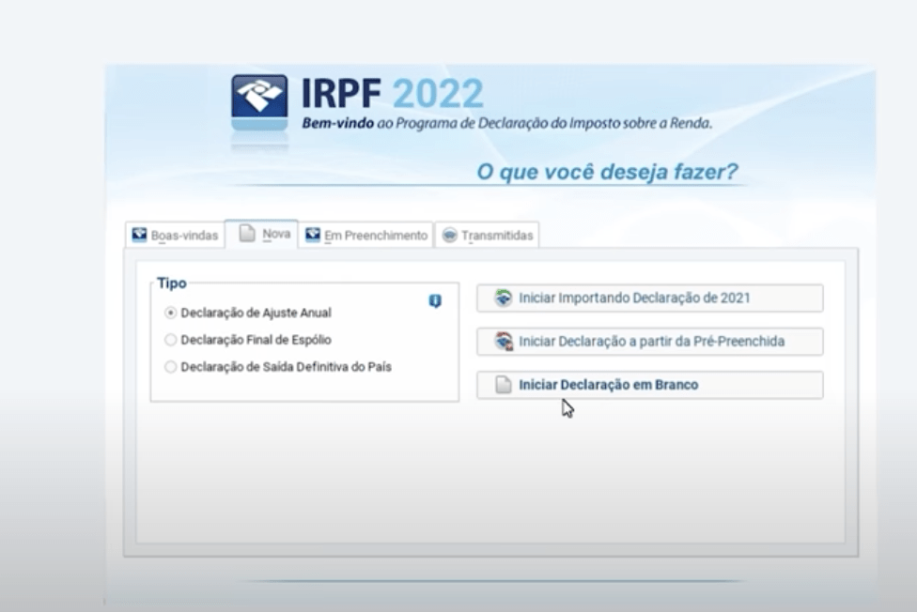This screenshot has width=917, height=612.
Task: Click the icon on the Transmitidas tab
Action: (x=449, y=236)
